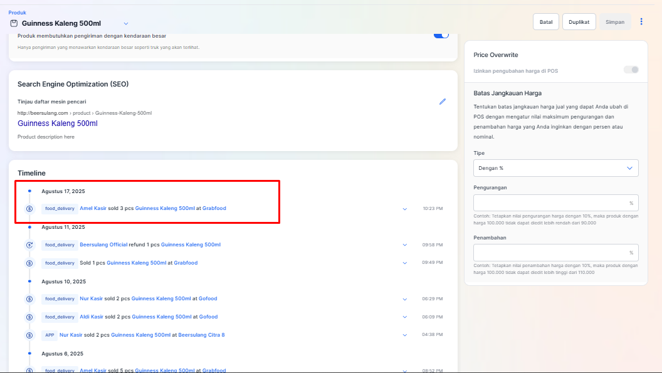The image size is (662, 373).
Task: Click the sale icon for Nur Kasir Gofood entry
Action: pyautogui.click(x=29, y=299)
